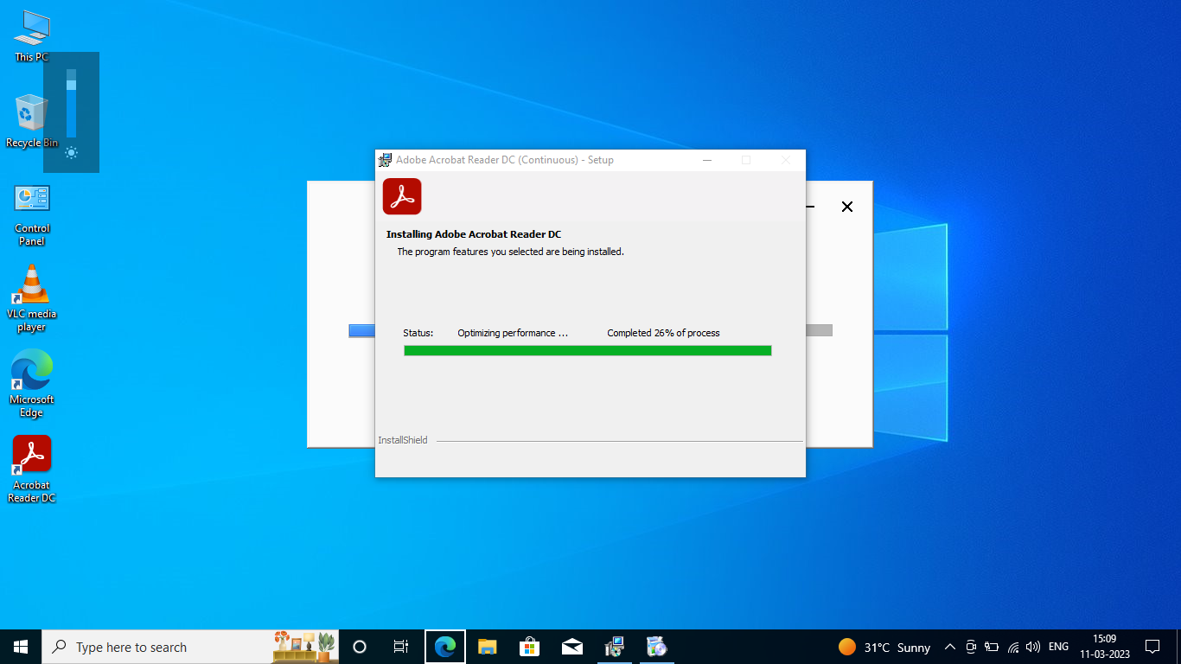Open Microsoft Store from the taskbar
The height and width of the screenshot is (664, 1181).
click(529, 647)
